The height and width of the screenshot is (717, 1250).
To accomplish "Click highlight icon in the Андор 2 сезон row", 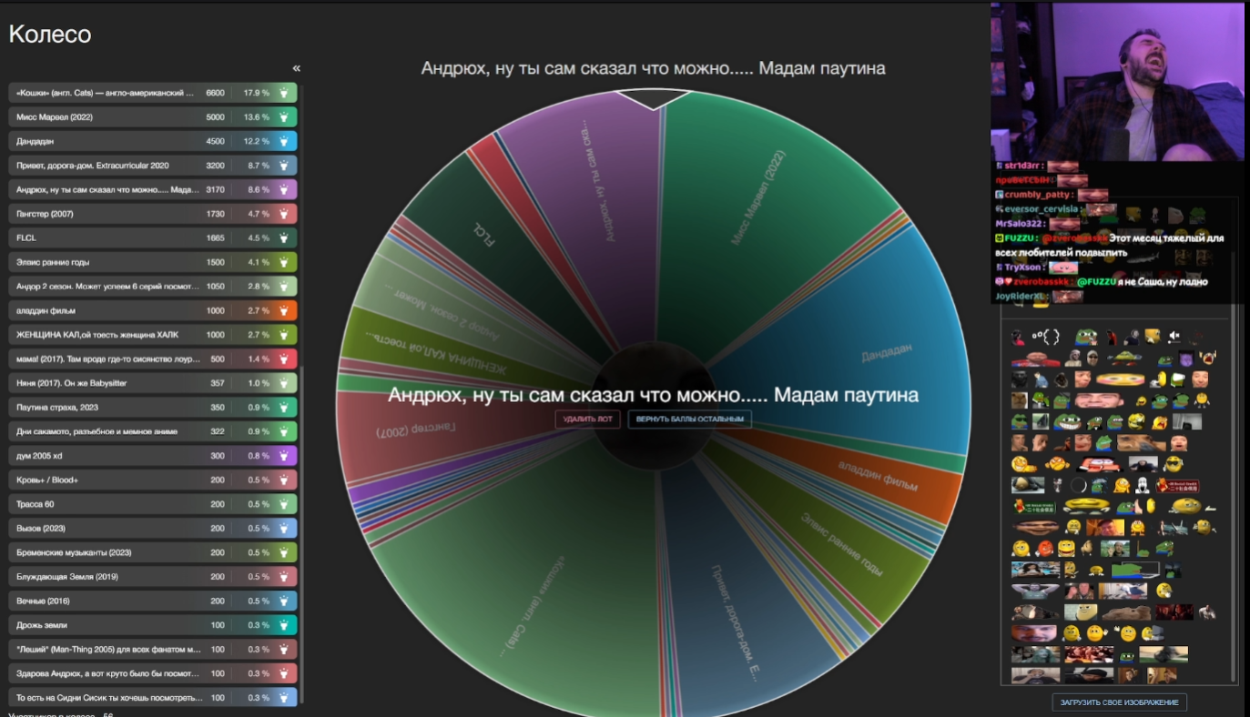I will point(284,286).
